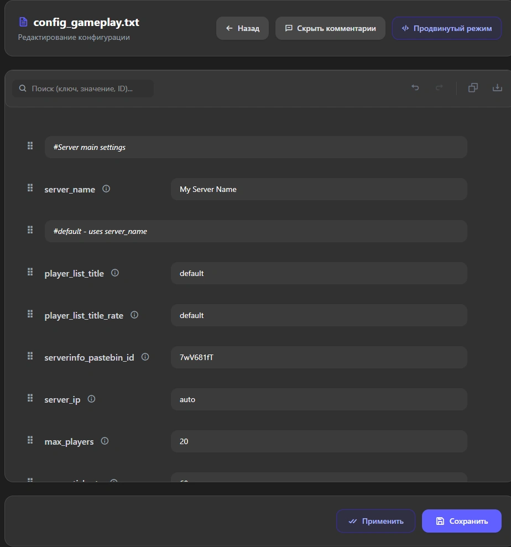
Task: Click info icon next to max_players
Action: (105, 441)
